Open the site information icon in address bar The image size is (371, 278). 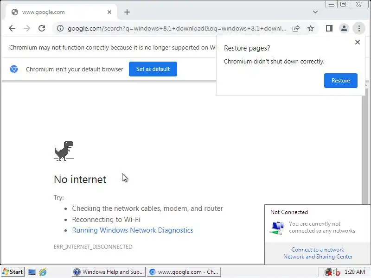[60, 28]
